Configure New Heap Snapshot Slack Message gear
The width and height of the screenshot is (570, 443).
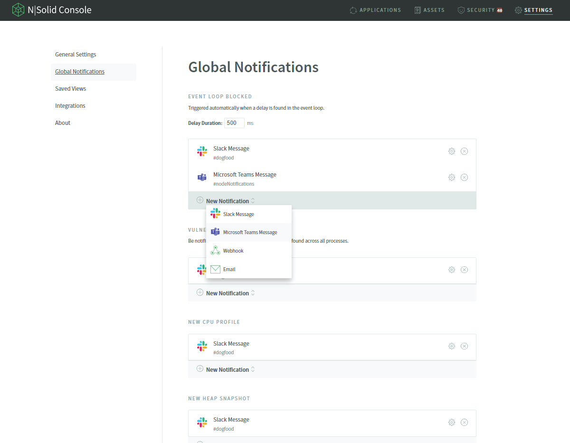(x=452, y=423)
